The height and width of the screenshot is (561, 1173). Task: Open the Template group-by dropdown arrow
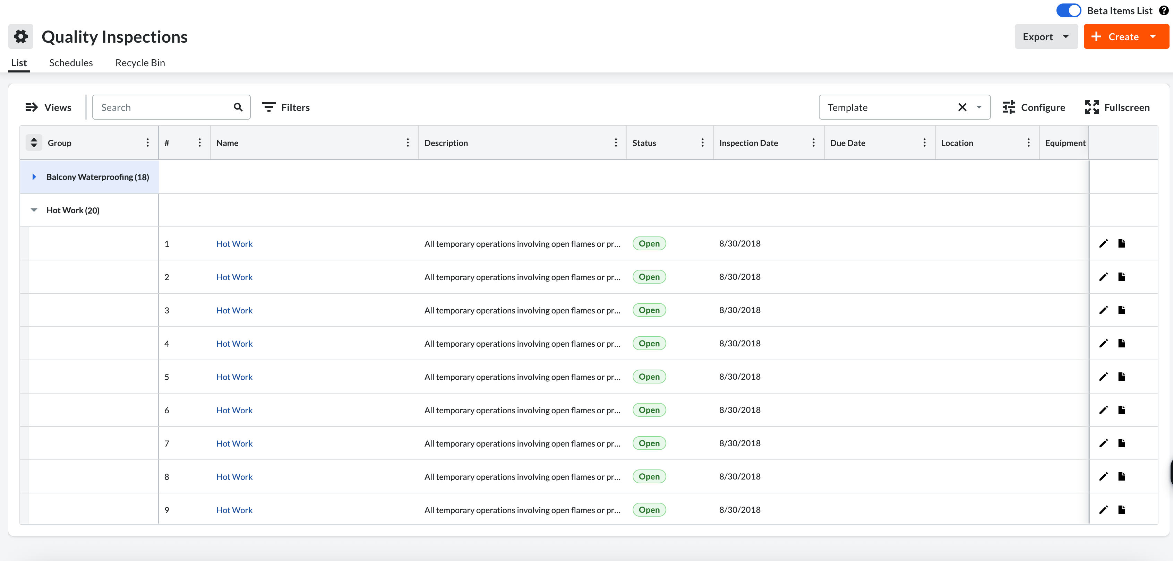coord(979,107)
